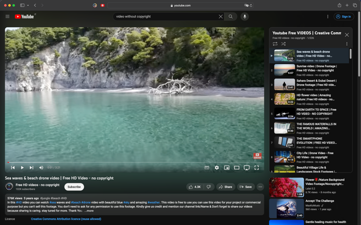Select Sea waves & beach drone playlist item
This screenshot has width=361, height=225.
tap(309, 55)
